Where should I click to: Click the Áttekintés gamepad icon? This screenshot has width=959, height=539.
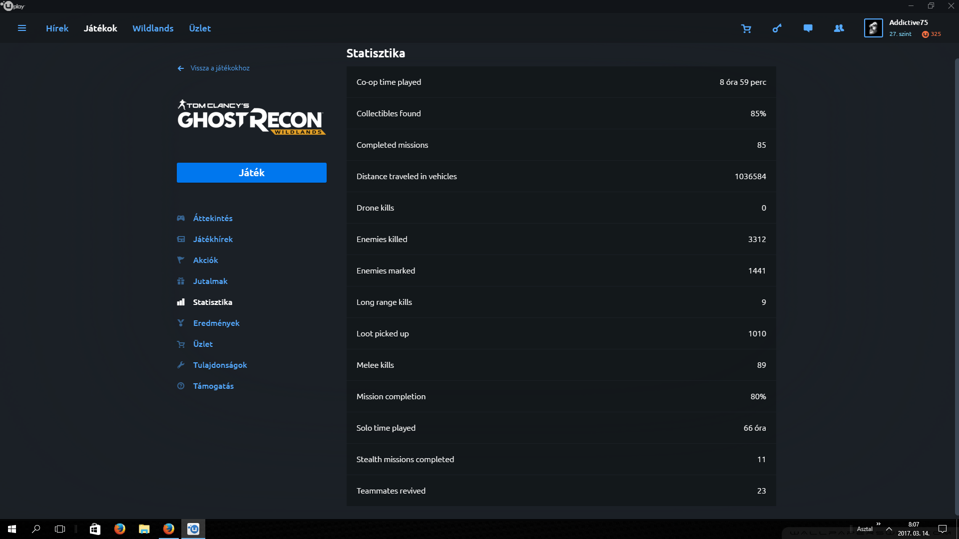(181, 218)
